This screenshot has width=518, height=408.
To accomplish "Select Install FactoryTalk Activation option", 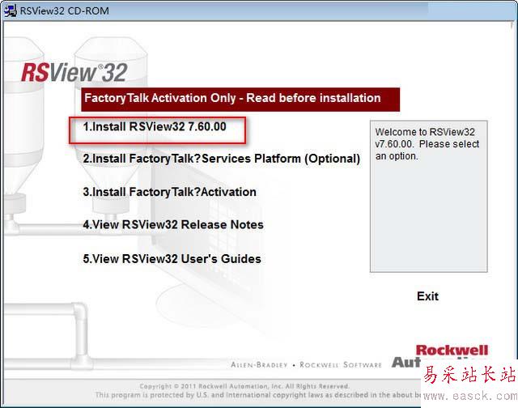I will pyautogui.click(x=169, y=192).
